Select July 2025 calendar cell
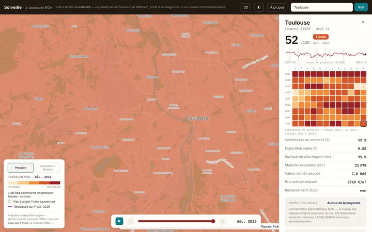Screen dimensions: 372x232 [332, 123]
